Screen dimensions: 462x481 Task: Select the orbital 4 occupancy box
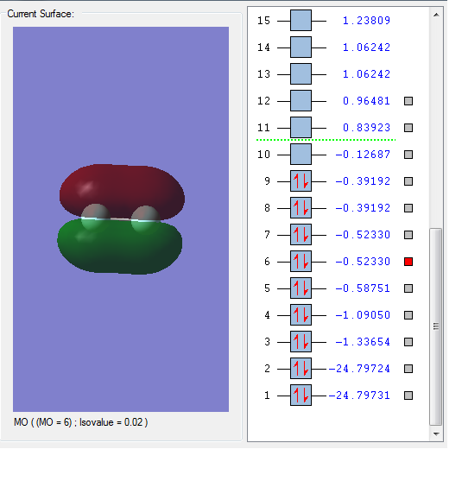pos(301,315)
